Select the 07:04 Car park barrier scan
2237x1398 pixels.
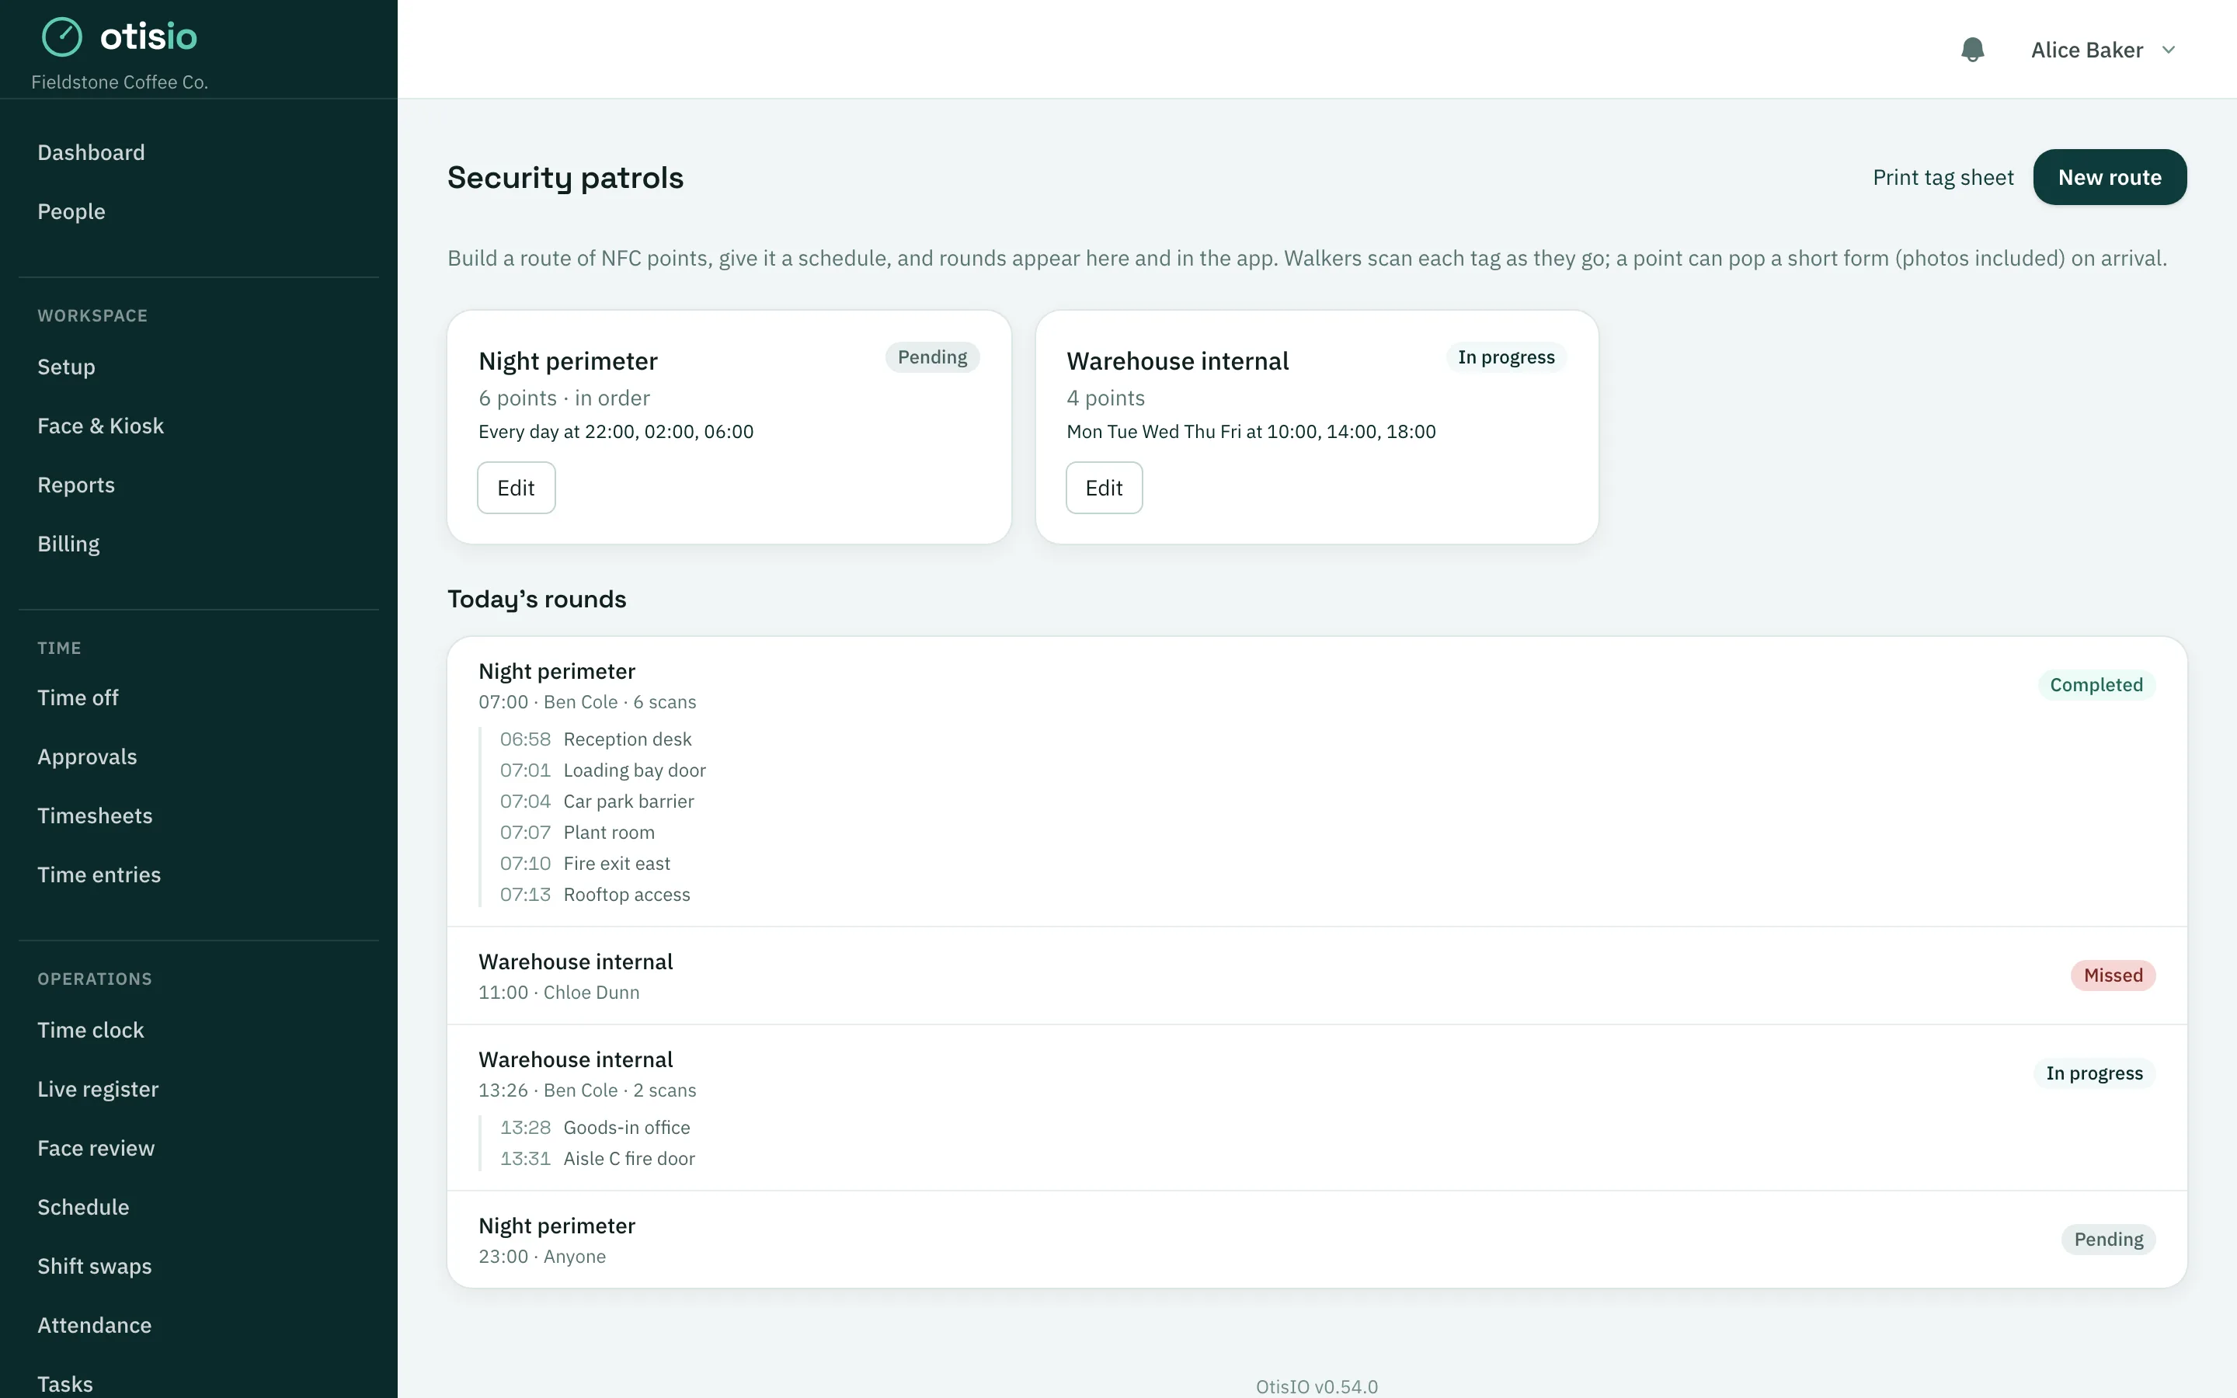[x=597, y=802]
